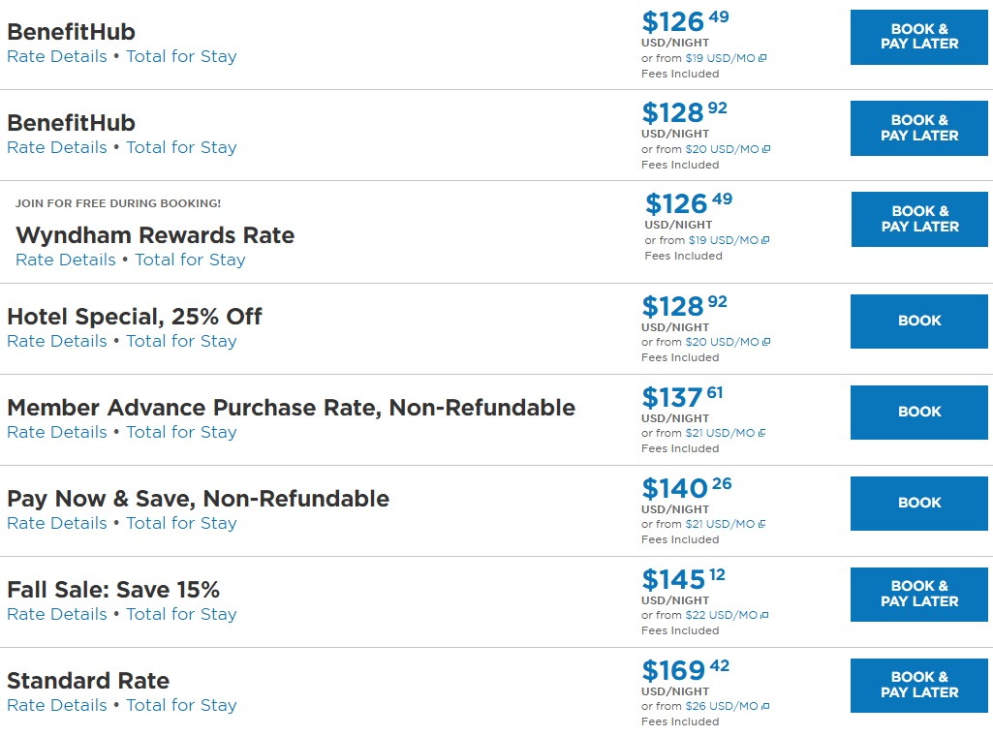Choose Book & Pay Later for Wyndham Rewards Rate
This screenshot has width=993, height=736.
(919, 219)
